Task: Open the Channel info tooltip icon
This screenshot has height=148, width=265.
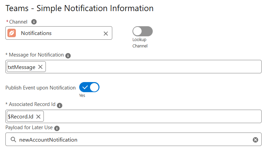Action: pyautogui.click(x=34, y=22)
